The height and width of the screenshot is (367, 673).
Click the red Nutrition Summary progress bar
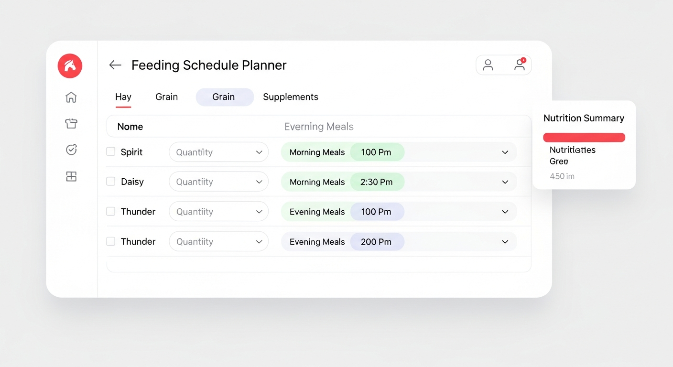coord(584,138)
